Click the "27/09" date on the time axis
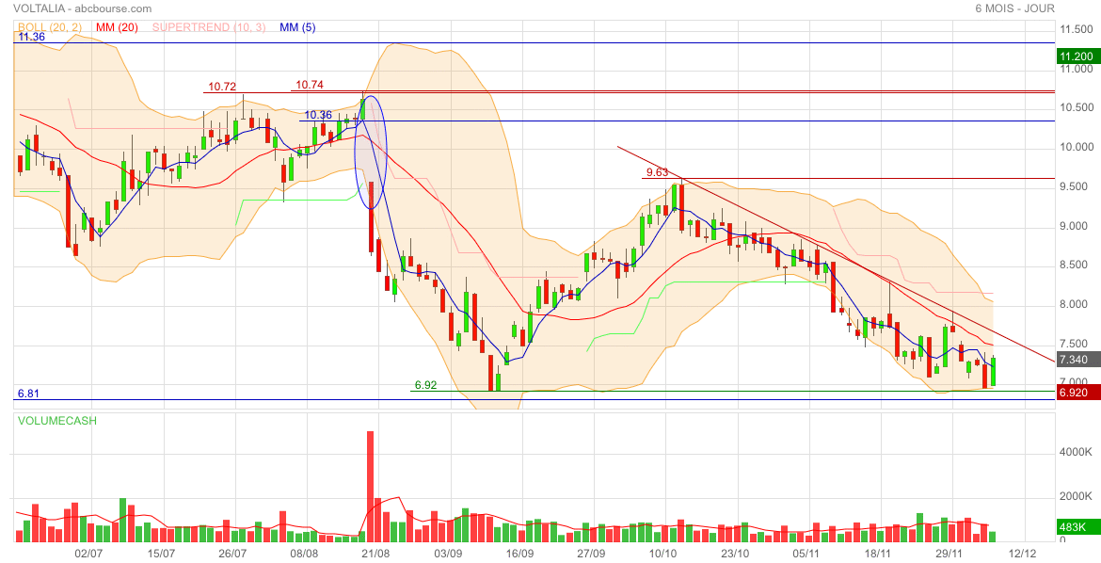Viewport: 1101px width, 563px height. pyautogui.click(x=591, y=554)
